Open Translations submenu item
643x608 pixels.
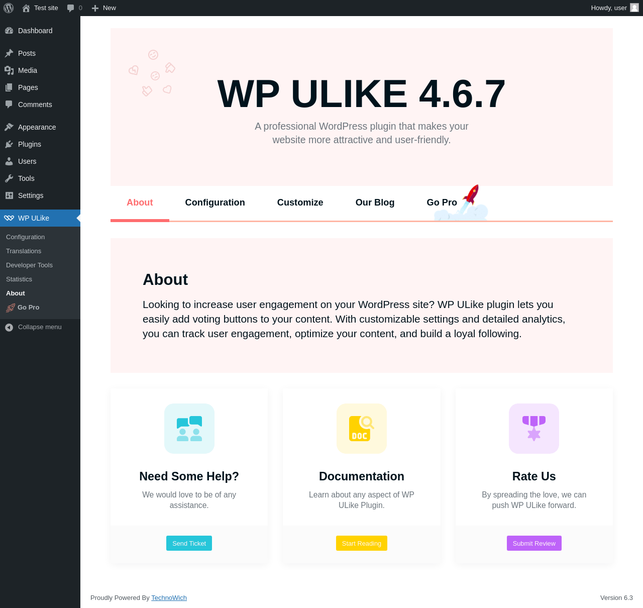(24, 251)
